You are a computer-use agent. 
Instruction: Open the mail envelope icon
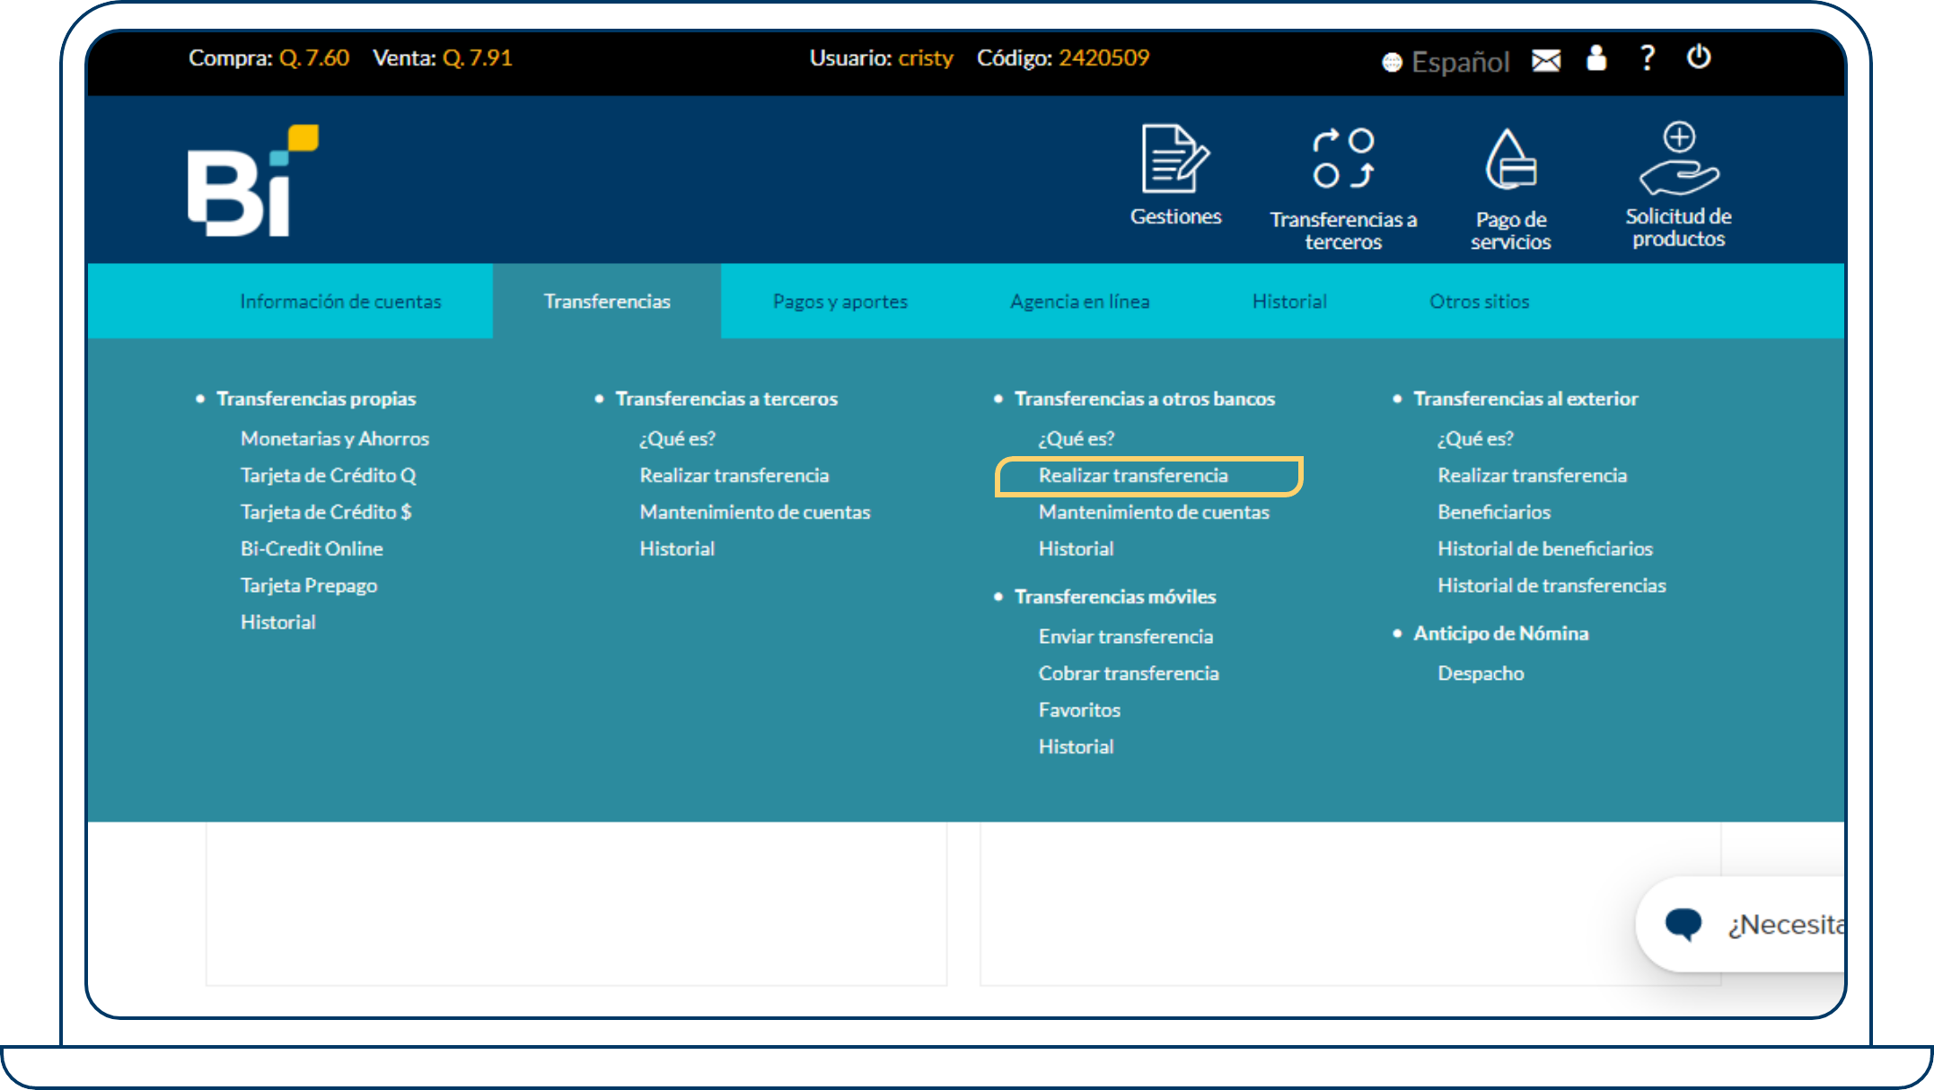tap(1546, 60)
